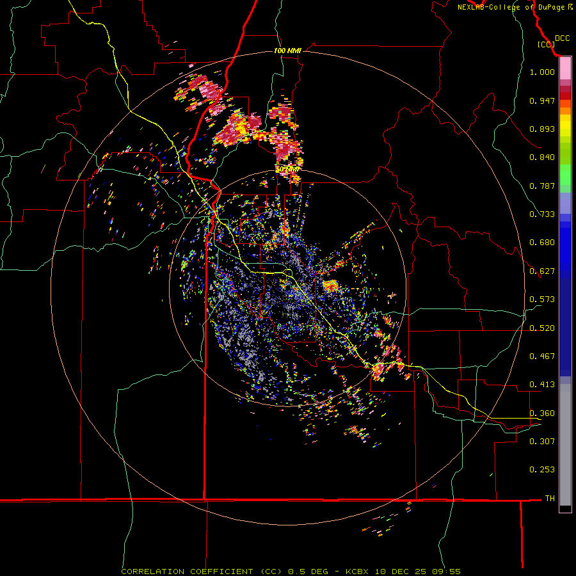
Task: Click the 50 NMI range ring label
Action: 287,170
